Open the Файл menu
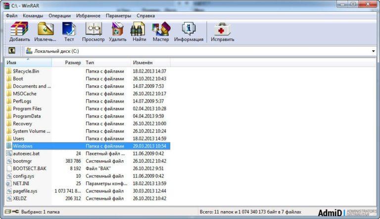380x219 pixels. click(x=12, y=16)
